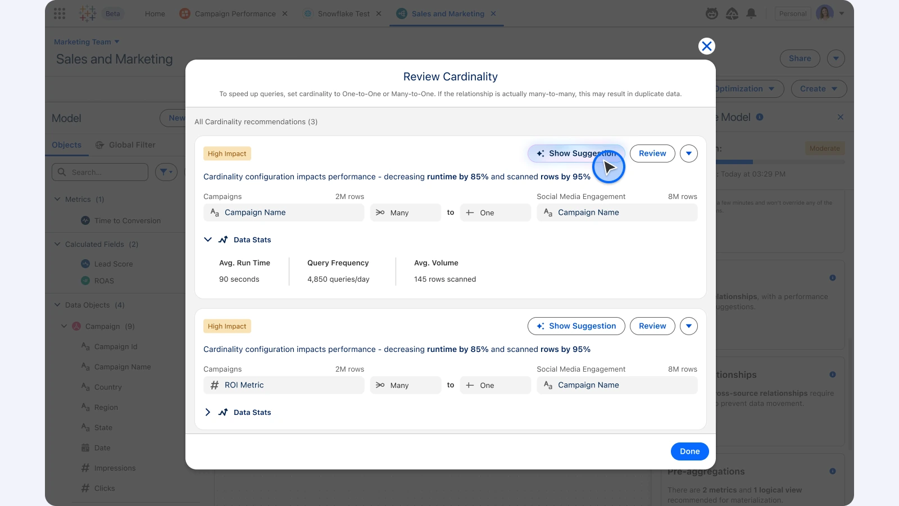The height and width of the screenshot is (506, 899).
Task: Click Show Suggestion in the first card
Action: pos(576,153)
